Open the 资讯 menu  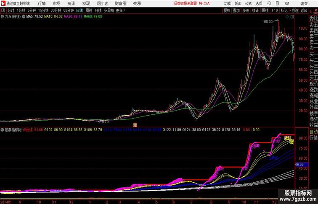[x=71, y=3]
